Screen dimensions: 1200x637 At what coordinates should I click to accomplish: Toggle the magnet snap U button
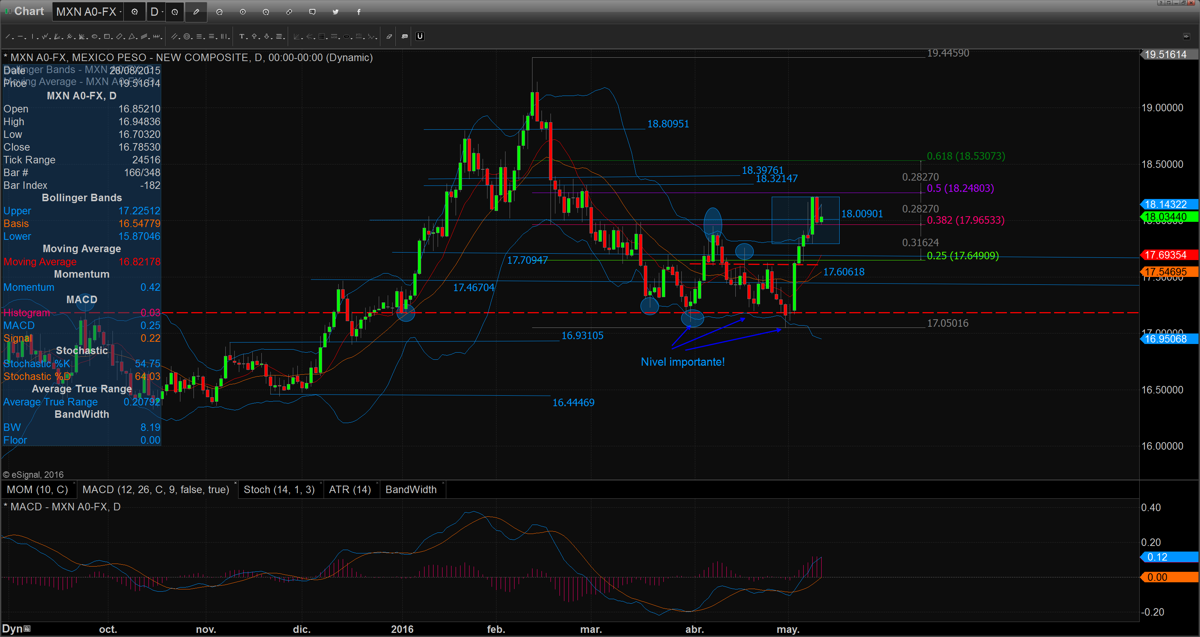coord(420,36)
